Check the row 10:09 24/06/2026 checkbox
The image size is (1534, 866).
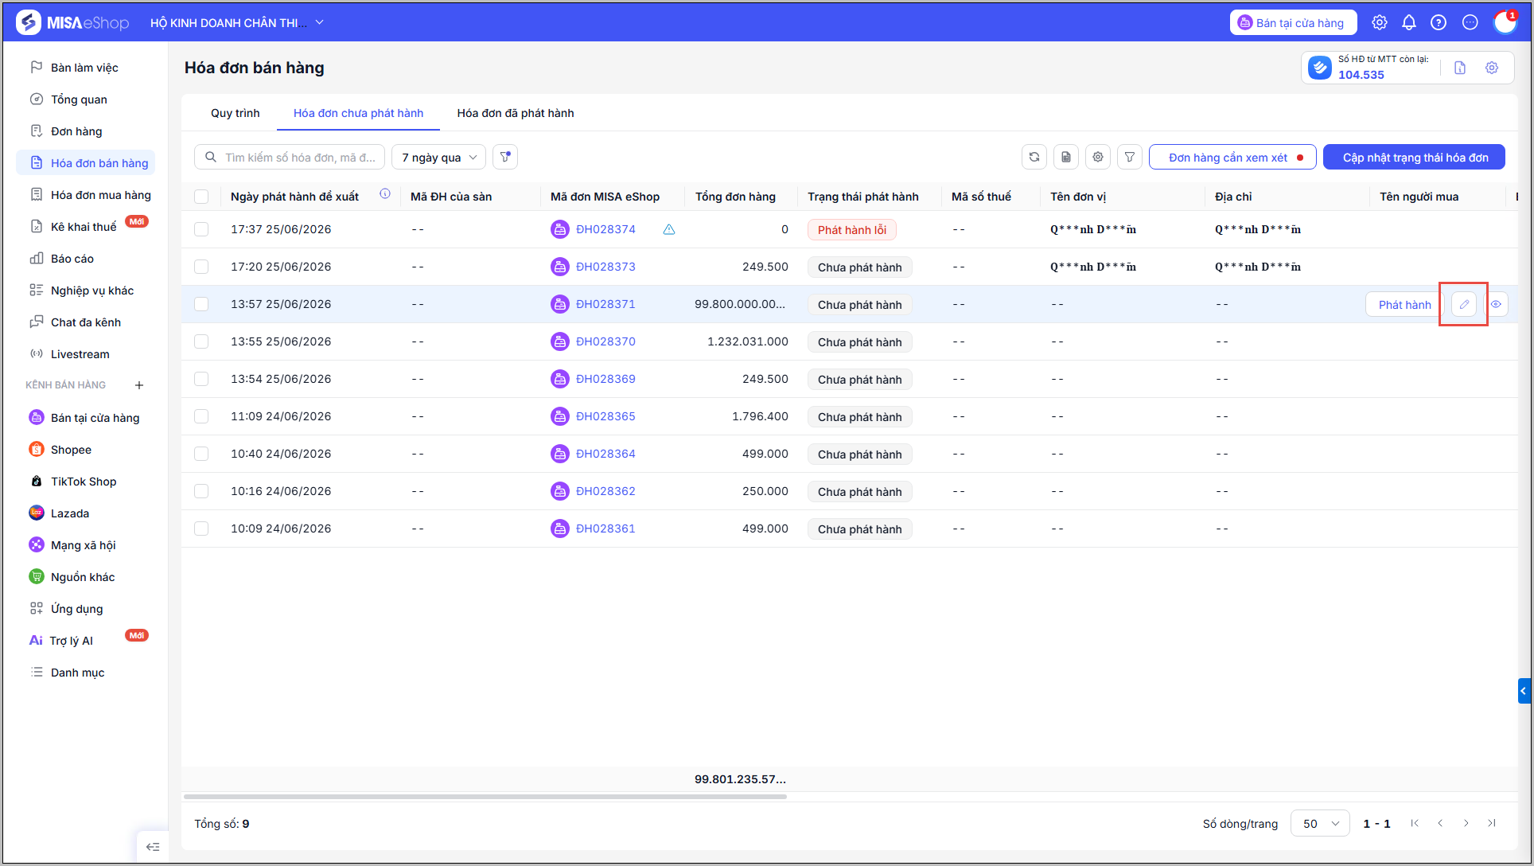tap(201, 529)
